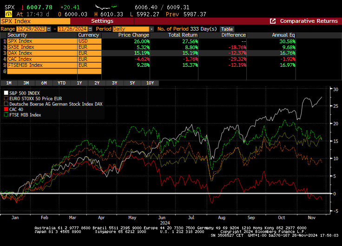Click SPX total return value 27.56%

point(190,41)
